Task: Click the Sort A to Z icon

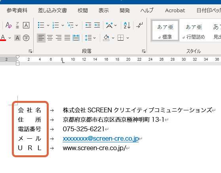Action: point(127,25)
